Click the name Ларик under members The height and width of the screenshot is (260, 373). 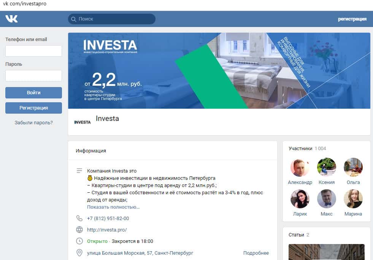pos(300,214)
